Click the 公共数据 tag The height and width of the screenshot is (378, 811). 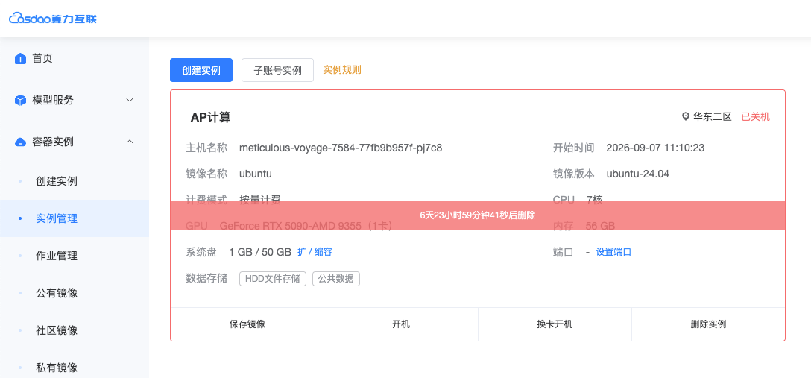coord(336,279)
